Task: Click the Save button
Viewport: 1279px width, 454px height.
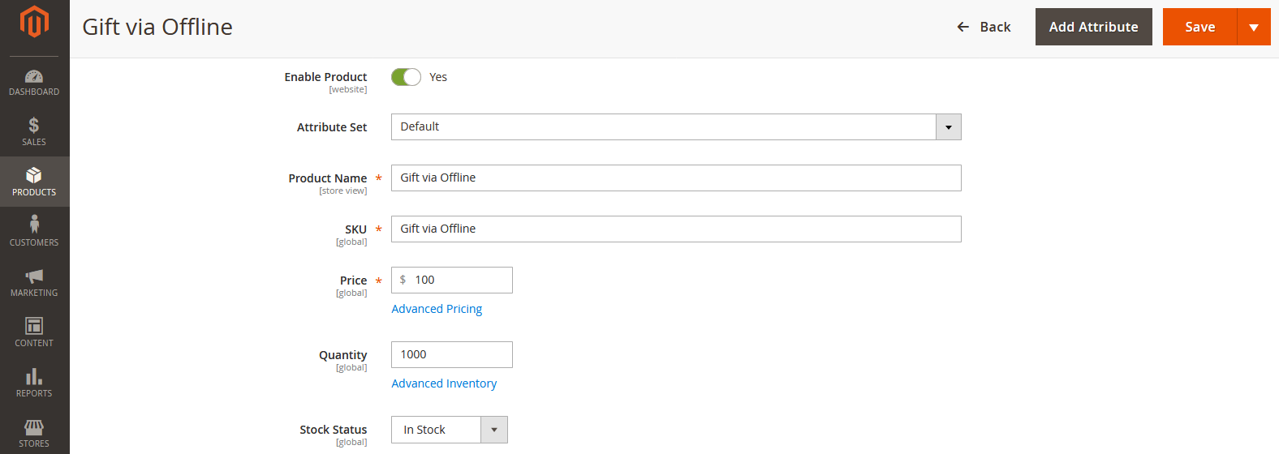Action: [1199, 28]
